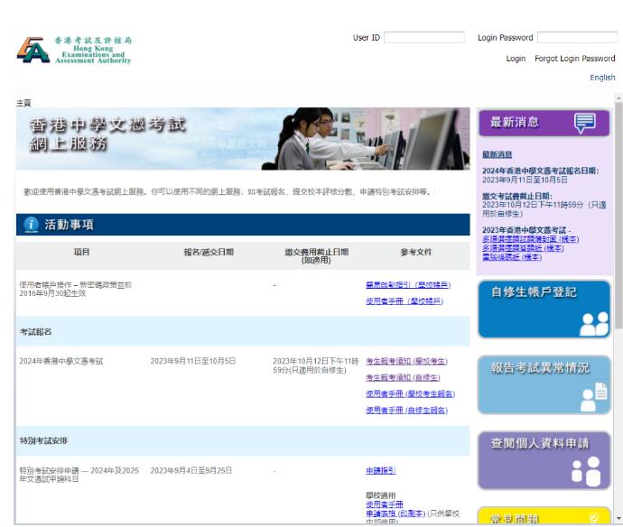Click the 報名/遞交日期 column header
The width and height of the screenshot is (623, 527).
tap(209, 252)
